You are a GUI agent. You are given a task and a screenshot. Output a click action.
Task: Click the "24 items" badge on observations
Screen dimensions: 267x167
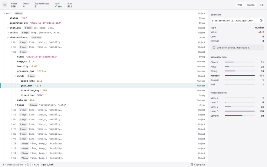[36, 37]
